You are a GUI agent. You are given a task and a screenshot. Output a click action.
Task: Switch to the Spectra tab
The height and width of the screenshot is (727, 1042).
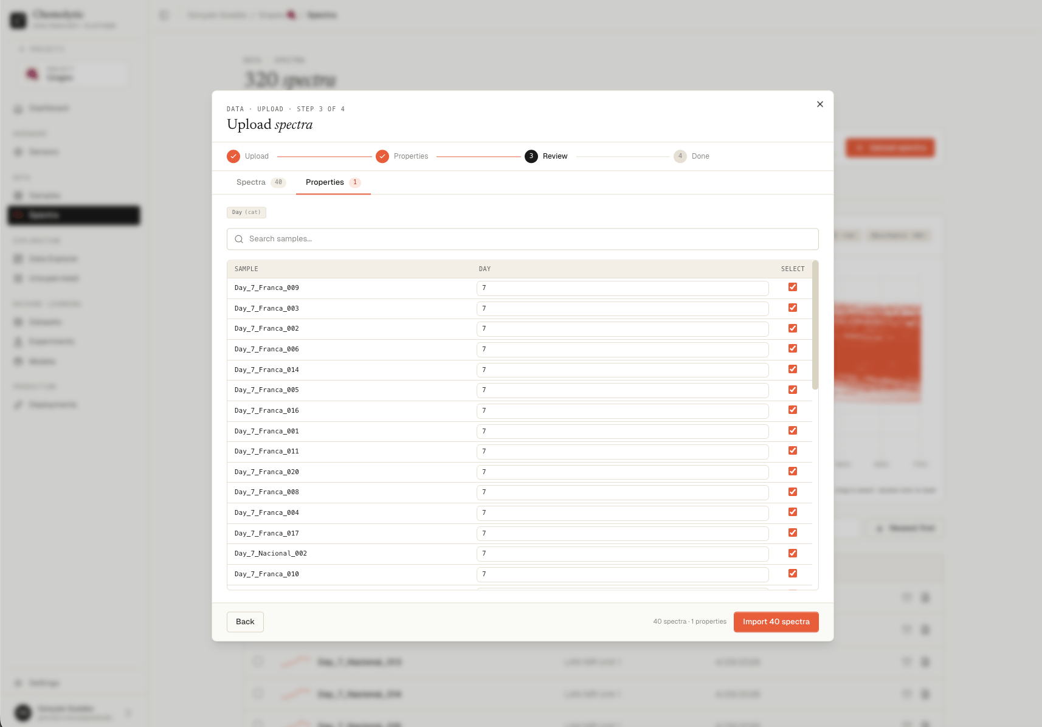(x=261, y=182)
